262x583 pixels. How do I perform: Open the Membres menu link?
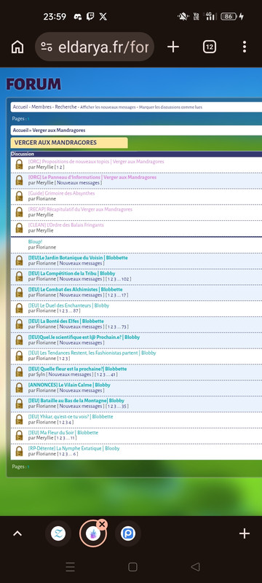pos(41,106)
